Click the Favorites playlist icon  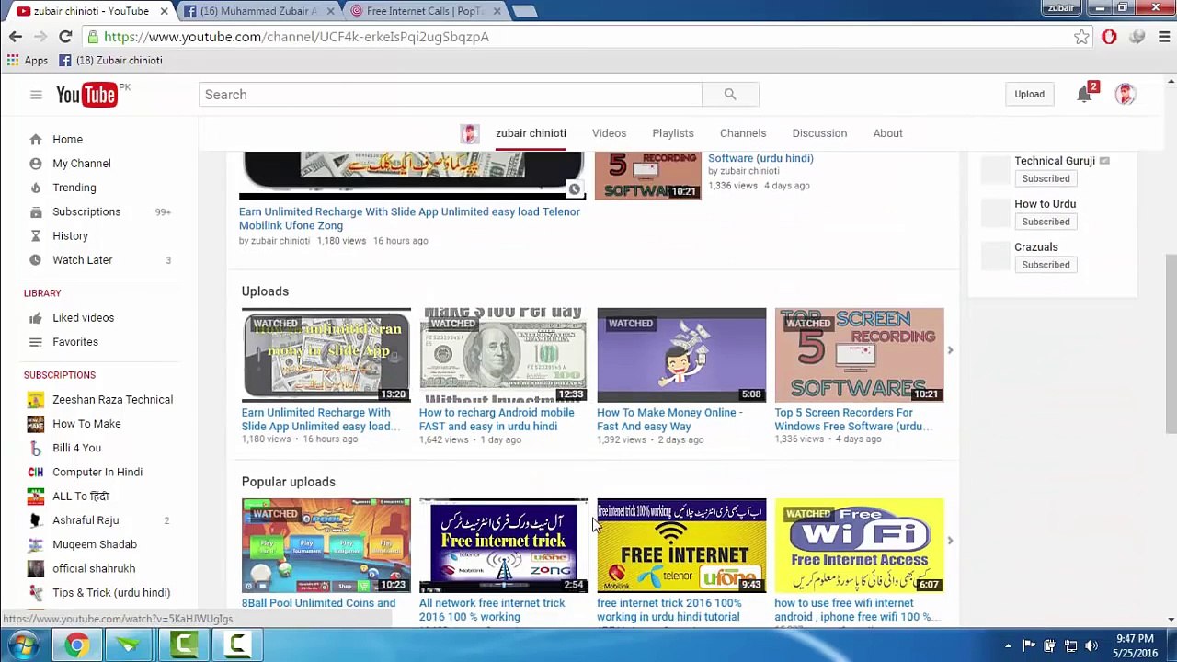tap(36, 342)
